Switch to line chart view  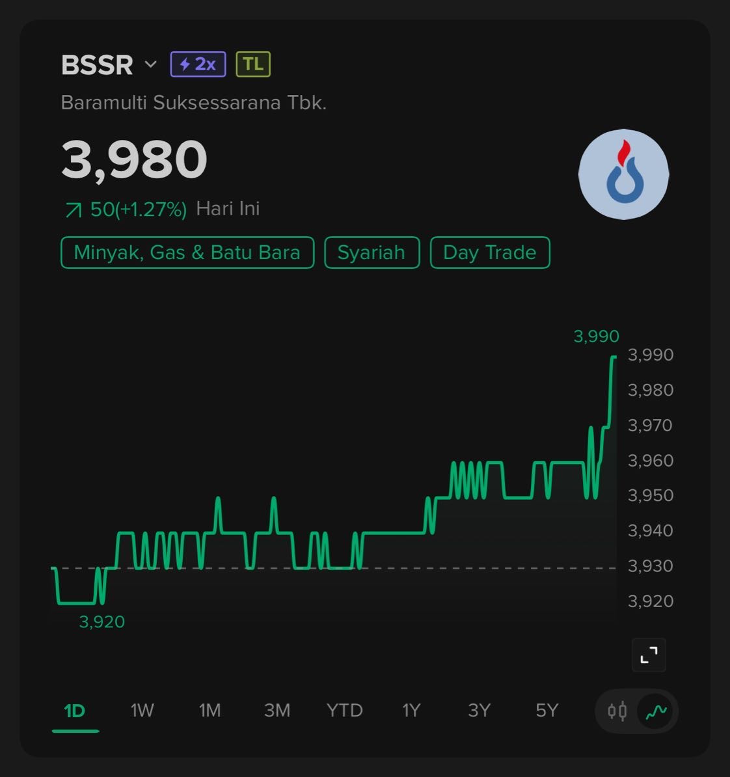[656, 711]
